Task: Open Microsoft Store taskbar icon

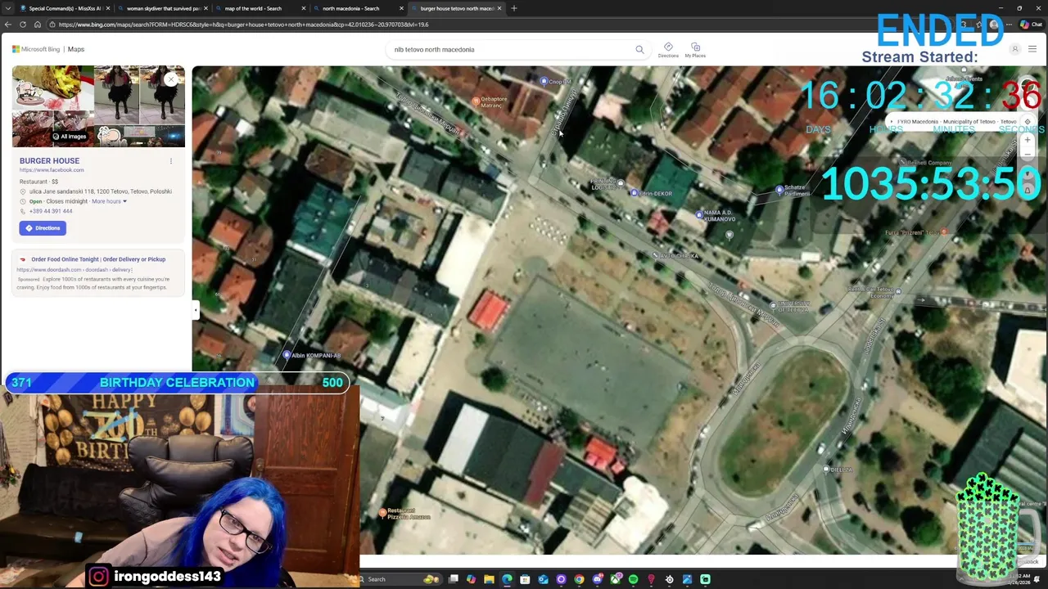Action: pyautogui.click(x=525, y=579)
